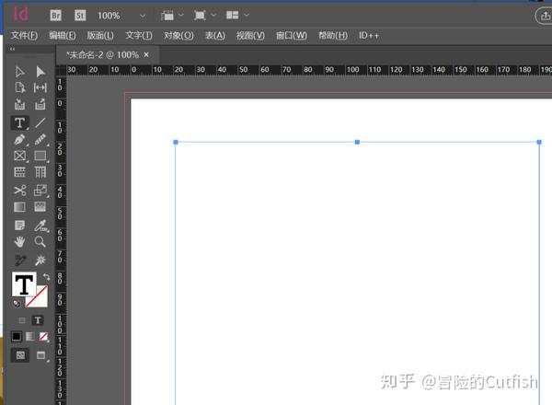Choose the Rectangle tool
The image size is (552, 405).
[x=40, y=156]
